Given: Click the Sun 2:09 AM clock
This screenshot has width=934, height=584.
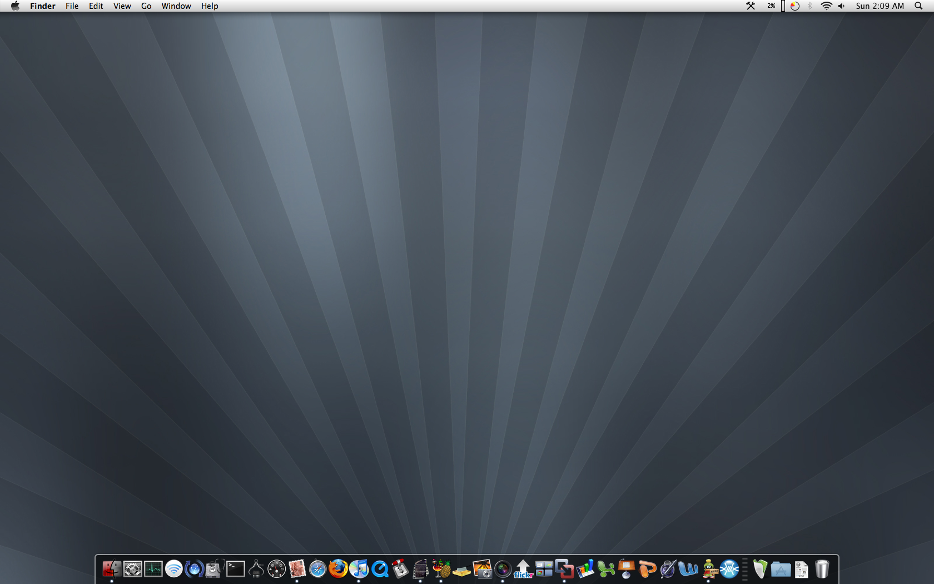Looking at the screenshot, I should 880,6.
